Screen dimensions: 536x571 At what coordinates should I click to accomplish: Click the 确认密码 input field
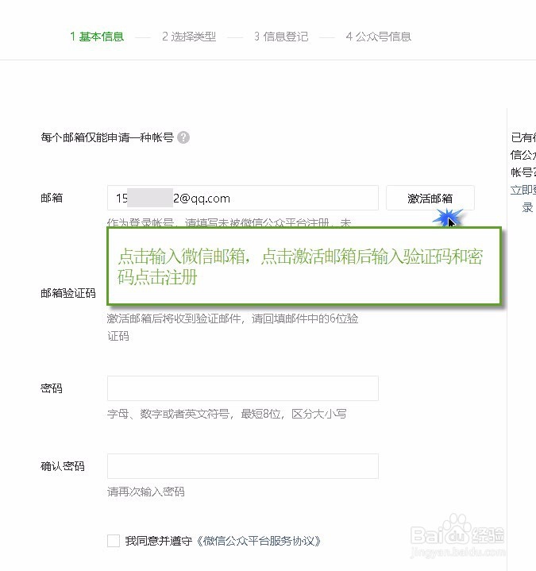pos(243,466)
